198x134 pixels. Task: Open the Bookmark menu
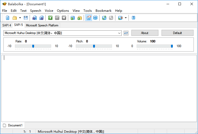103,11
